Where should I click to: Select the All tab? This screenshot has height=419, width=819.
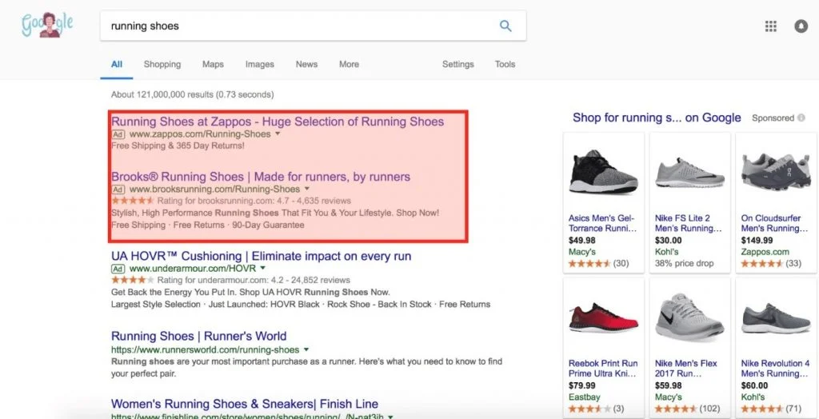(x=117, y=64)
